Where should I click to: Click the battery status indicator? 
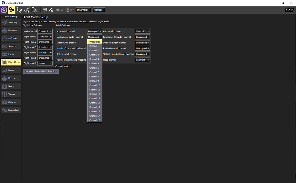[70, 10]
